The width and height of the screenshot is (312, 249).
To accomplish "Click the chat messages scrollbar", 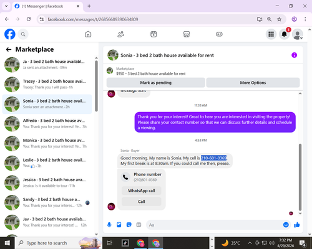I will tap(300, 177).
